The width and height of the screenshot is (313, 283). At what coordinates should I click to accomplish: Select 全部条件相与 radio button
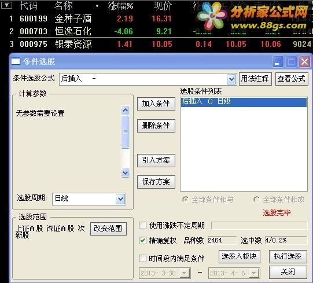tap(185, 199)
